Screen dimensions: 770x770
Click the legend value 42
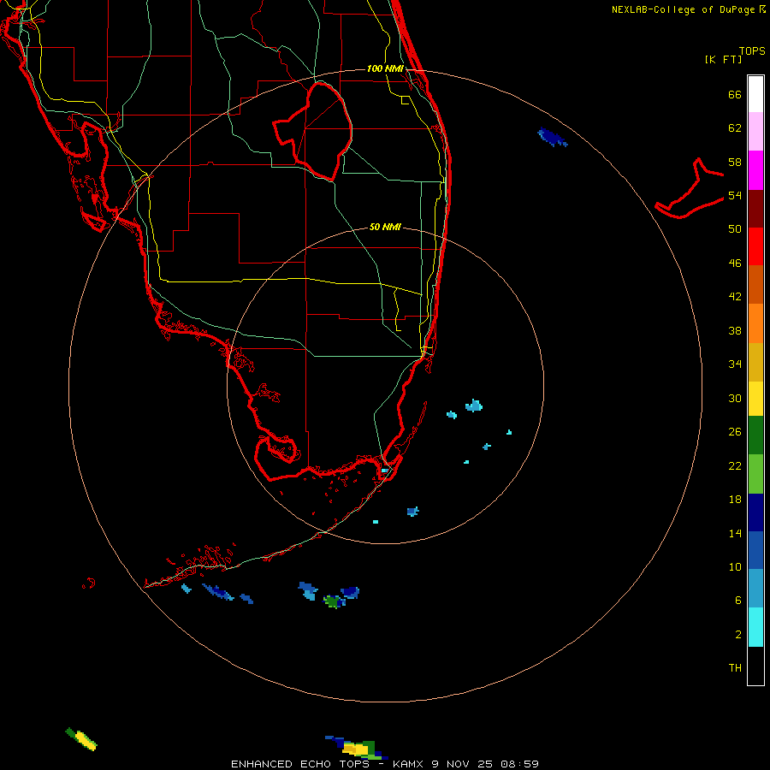[735, 297]
